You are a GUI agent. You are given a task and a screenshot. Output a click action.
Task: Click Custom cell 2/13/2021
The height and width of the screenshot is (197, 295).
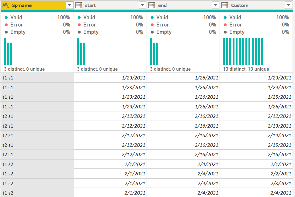pos(256,126)
